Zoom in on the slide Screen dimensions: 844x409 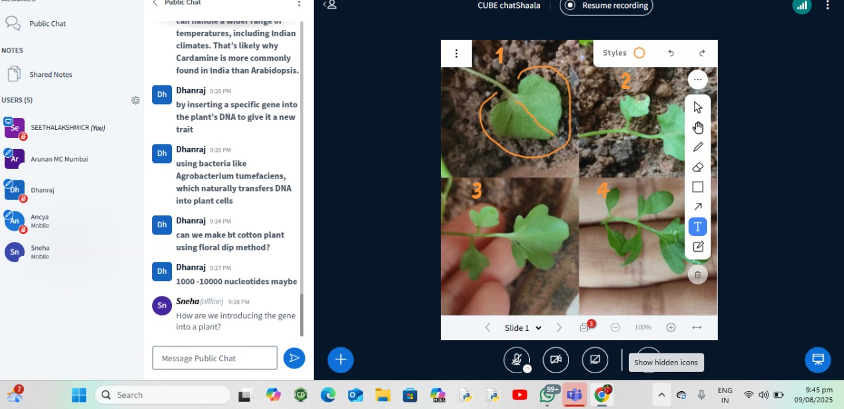[x=671, y=327]
